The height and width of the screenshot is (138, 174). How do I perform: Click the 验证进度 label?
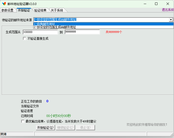point(27,111)
